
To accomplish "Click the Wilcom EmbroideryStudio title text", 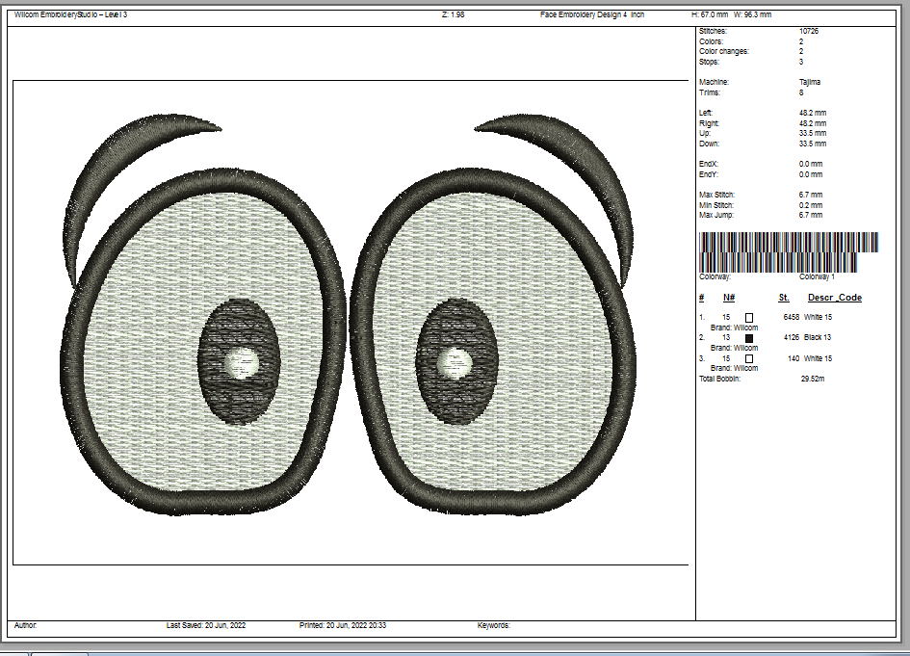I will pos(71,14).
